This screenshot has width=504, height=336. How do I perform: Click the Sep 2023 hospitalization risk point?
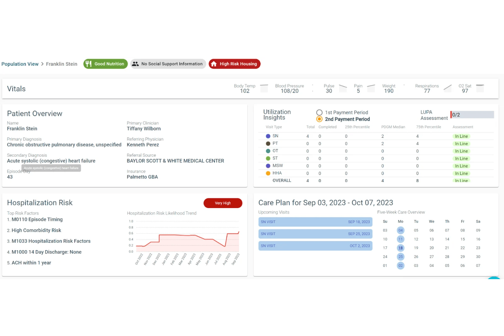[x=239, y=232]
